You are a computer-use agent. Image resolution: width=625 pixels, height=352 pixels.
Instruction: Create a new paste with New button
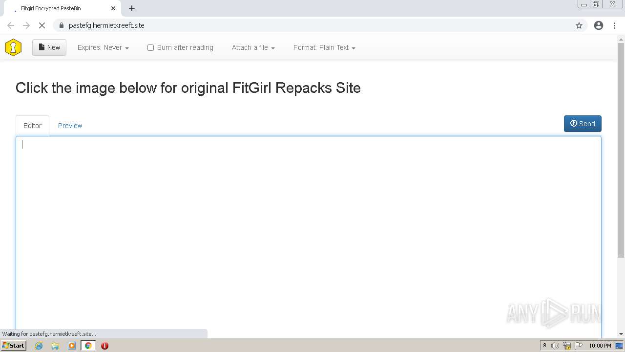click(x=49, y=47)
